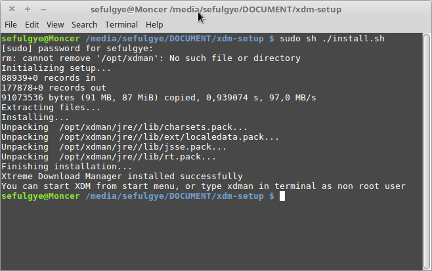The height and width of the screenshot is (271, 432).
Task: Click the 'sudo sh ./install.sh' command text
Action: 332,39
